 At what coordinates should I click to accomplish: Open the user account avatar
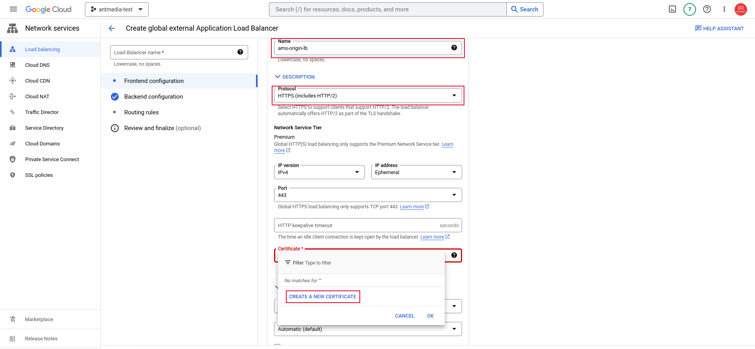point(740,9)
